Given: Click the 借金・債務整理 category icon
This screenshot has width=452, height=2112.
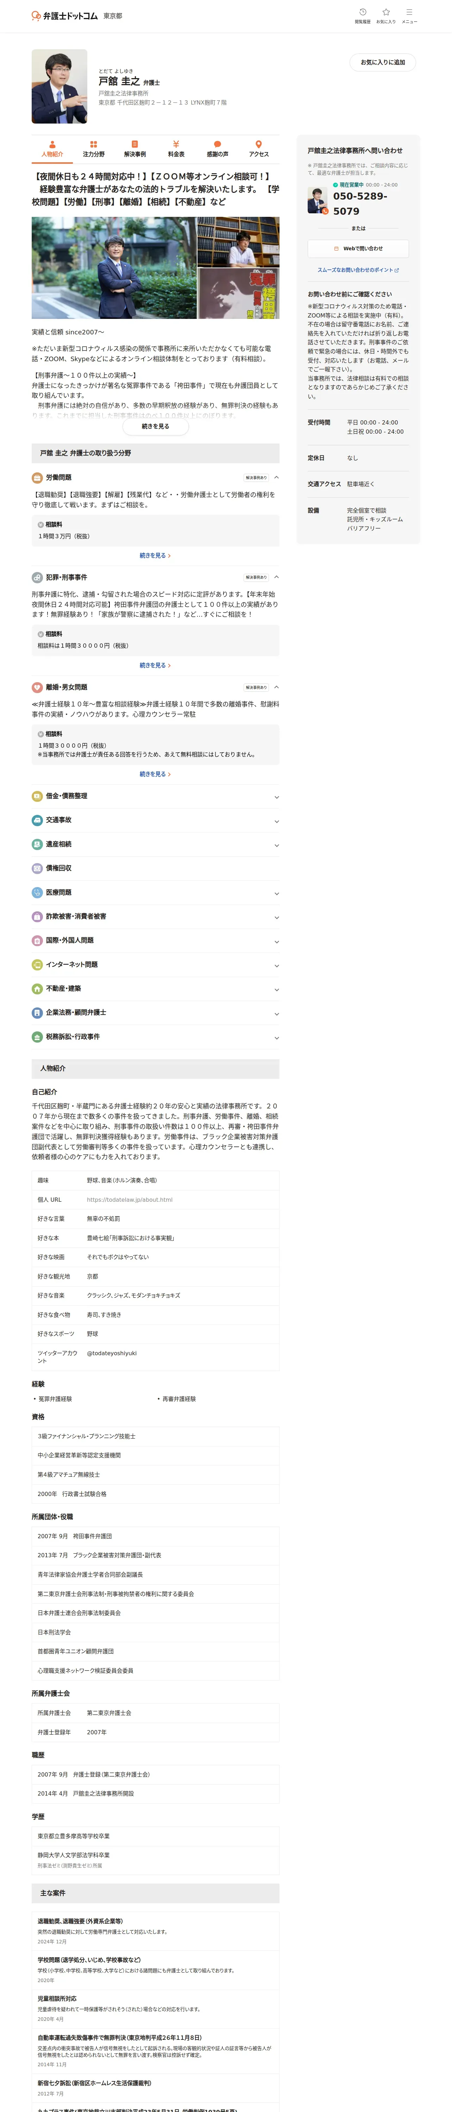Looking at the screenshot, I should coord(37,796).
